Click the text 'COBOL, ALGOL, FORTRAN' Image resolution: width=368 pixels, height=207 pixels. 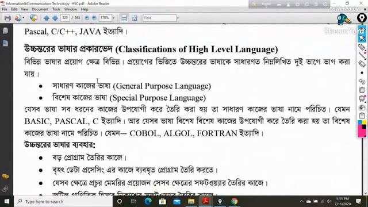point(183,133)
